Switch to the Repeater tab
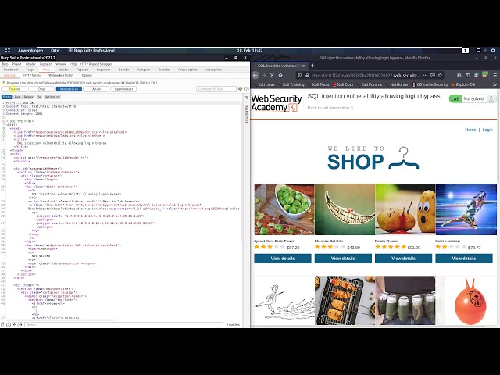This screenshot has height=375, width=500. [83, 70]
